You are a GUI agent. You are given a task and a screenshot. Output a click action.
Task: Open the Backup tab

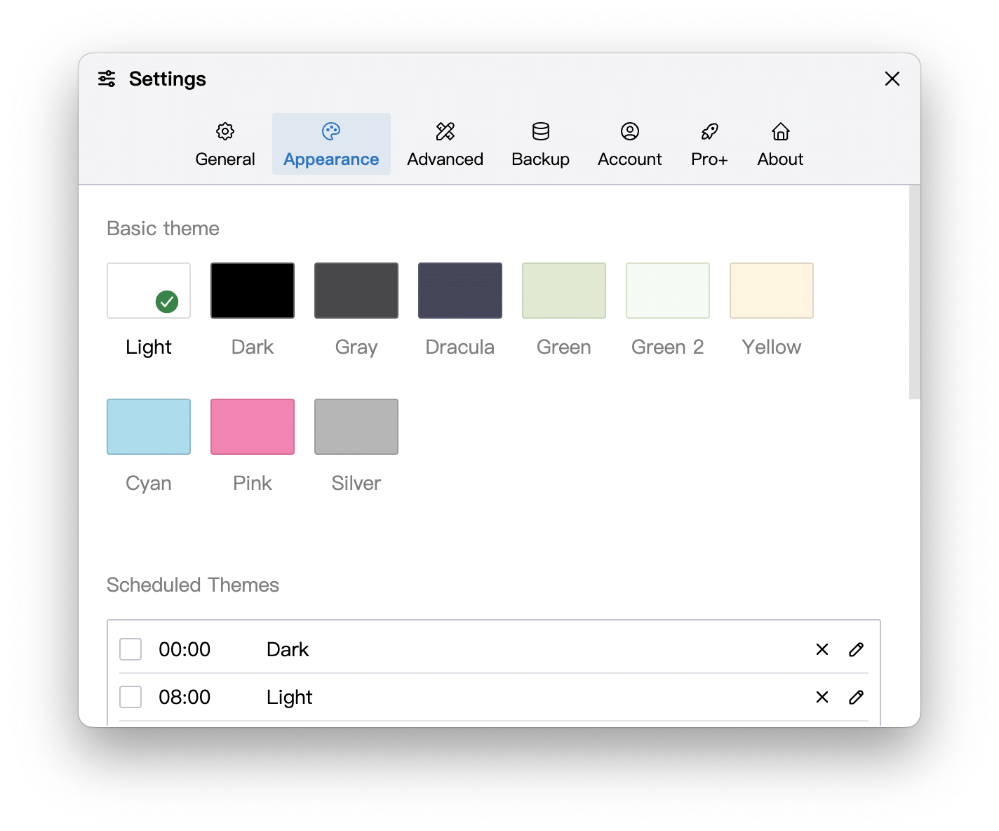coord(541,145)
